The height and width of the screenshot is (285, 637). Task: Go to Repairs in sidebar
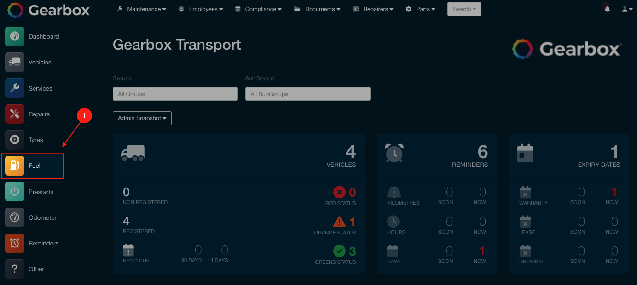[39, 114]
